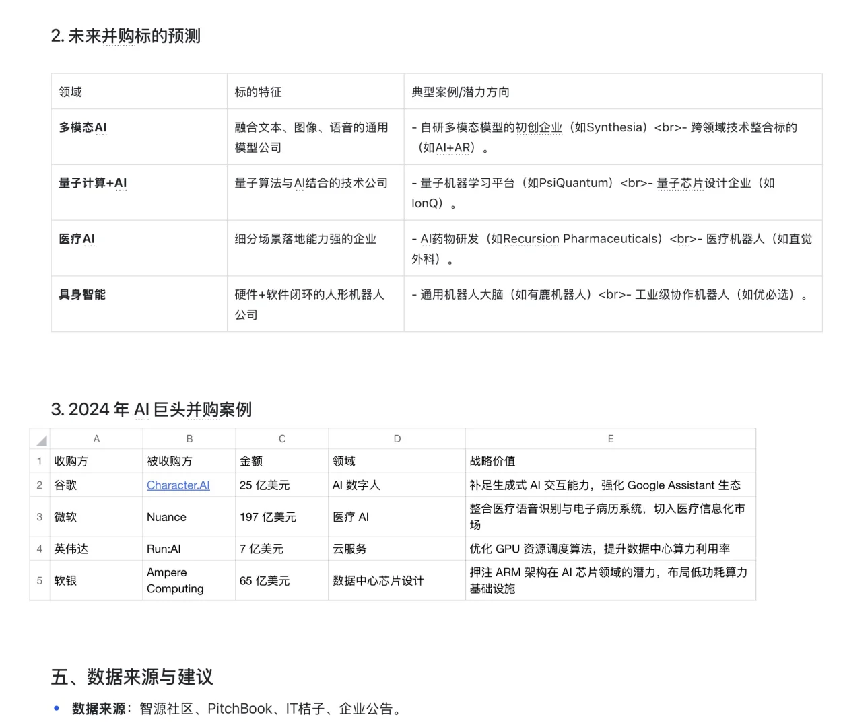841x727 pixels.
Task: Click spreadsheet cell 'Run:AI'
Action: (x=189, y=549)
